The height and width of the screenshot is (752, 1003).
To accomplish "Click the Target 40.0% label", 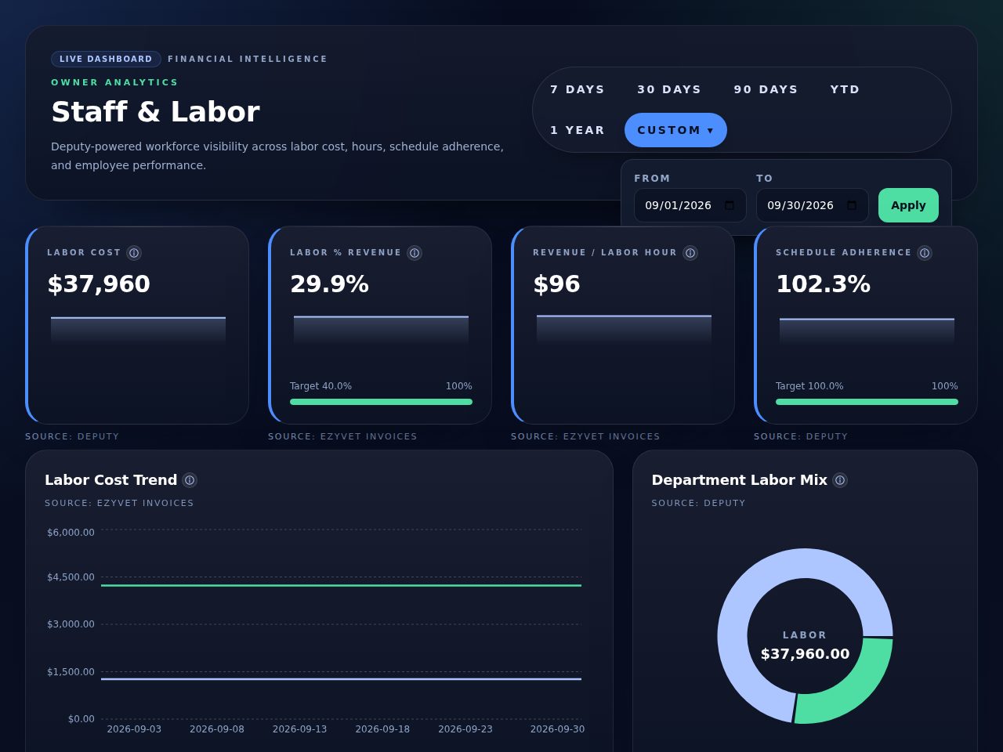I will coord(320,386).
